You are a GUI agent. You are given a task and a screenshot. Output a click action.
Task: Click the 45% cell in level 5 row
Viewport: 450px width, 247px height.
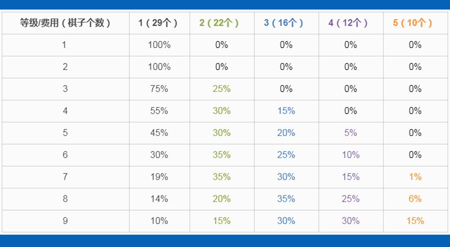coord(159,133)
